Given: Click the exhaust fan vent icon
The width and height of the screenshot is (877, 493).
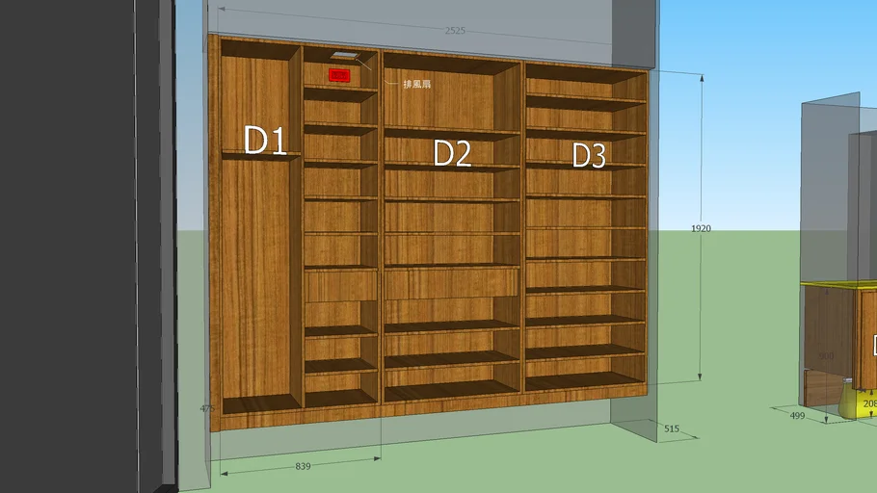Looking at the screenshot, I should (343, 58).
